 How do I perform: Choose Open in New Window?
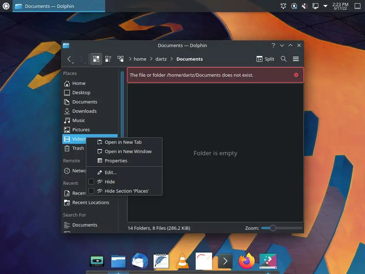pos(124,151)
